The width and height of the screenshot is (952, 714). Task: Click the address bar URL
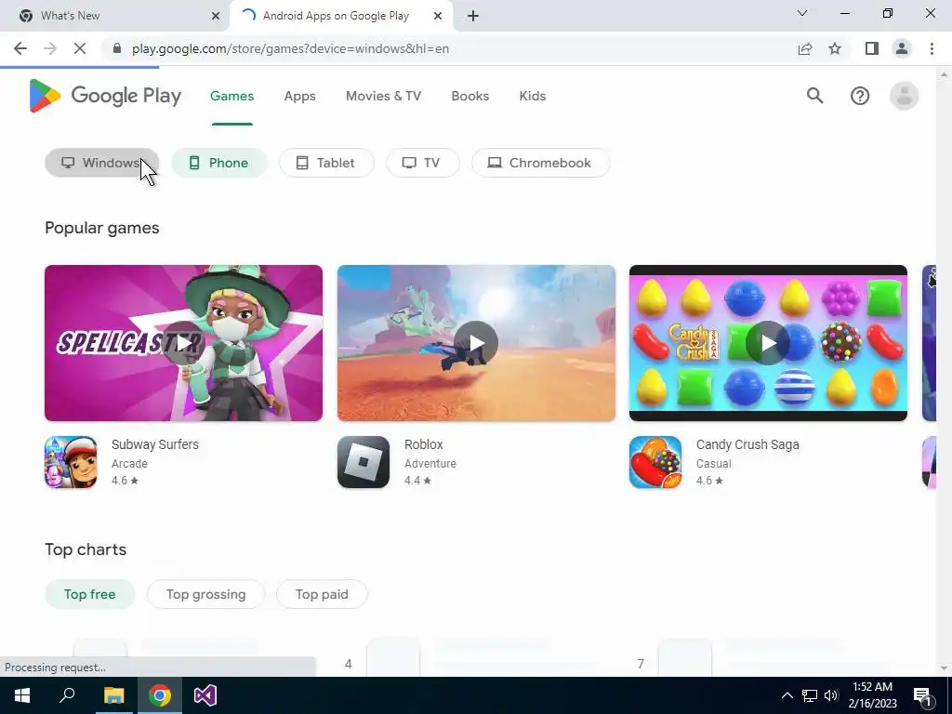290,48
